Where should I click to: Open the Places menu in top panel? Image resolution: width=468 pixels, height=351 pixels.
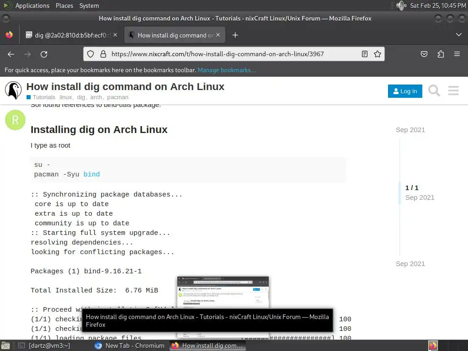pos(64,5)
